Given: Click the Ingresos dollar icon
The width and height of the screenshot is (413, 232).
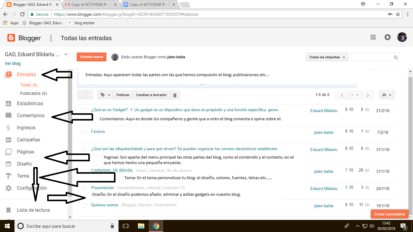Looking at the screenshot, I should pyautogui.click(x=8, y=128).
